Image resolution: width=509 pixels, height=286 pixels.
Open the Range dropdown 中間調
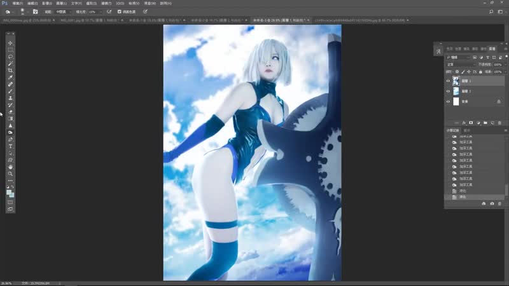pos(63,11)
